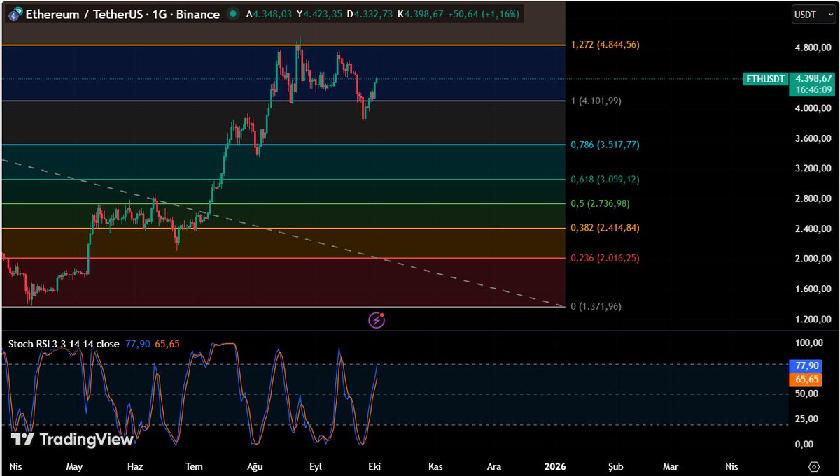Click the Eyl label on time axis
The image size is (840, 476).
315,466
